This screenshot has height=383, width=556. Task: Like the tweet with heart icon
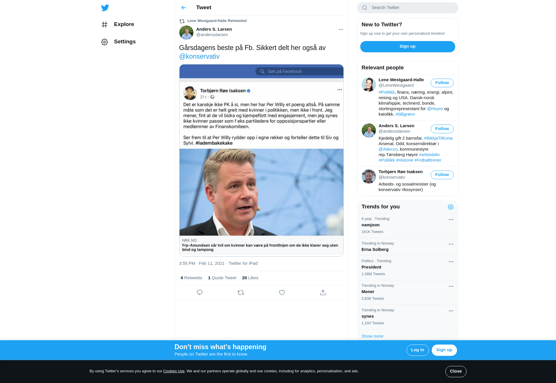(282, 293)
